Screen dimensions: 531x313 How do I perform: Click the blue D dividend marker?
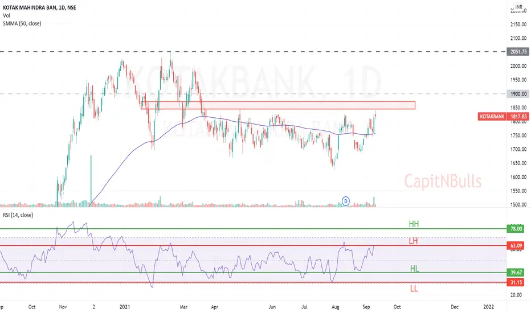tap(345, 201)
